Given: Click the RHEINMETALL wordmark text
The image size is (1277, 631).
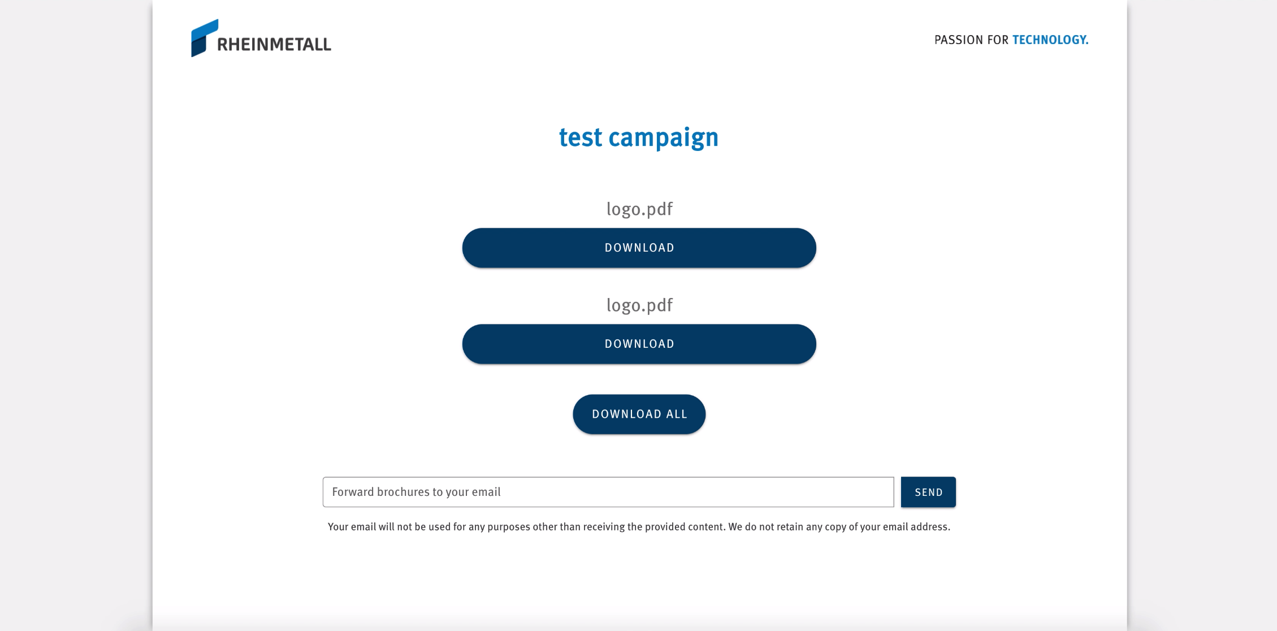Looking at the screenshot, I should tap(274, 44).
